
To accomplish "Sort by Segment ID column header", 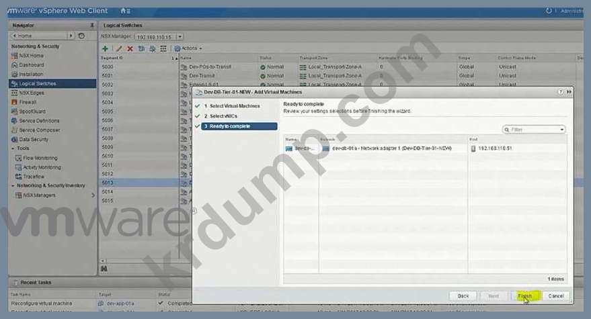I will [x=112, y=58].
